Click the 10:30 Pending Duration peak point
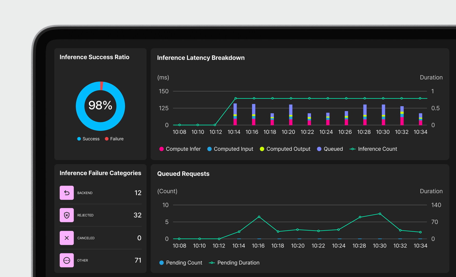Viewport: 456px width, 277px height. (380, 214)
